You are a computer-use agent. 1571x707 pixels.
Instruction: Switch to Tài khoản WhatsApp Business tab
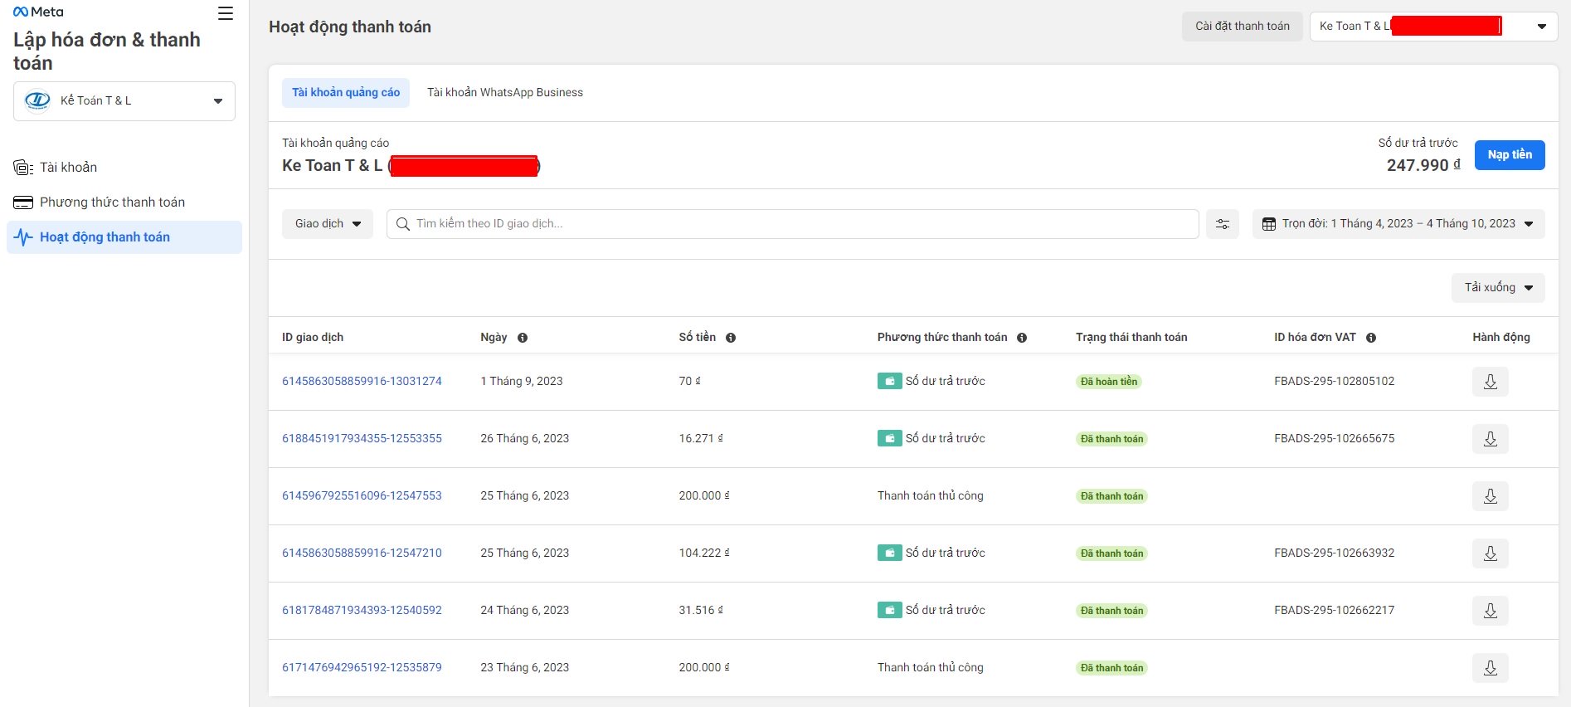(x=505, y=93)
